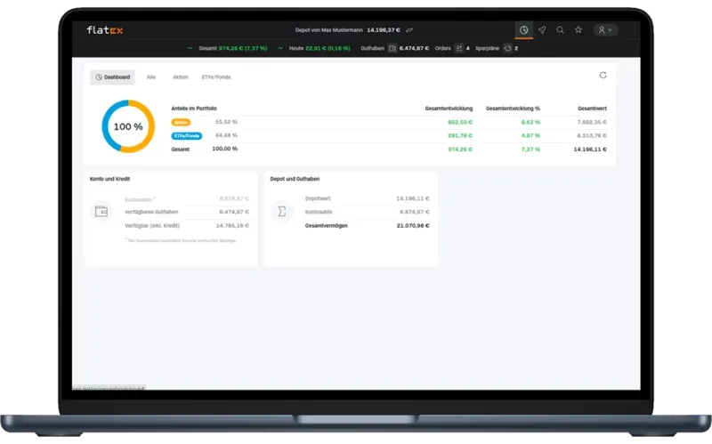The width and height of the screenshot is (712, 444).
Task: Click Gesamt total value 14.196,11 € in table
Action: (590, 149)
